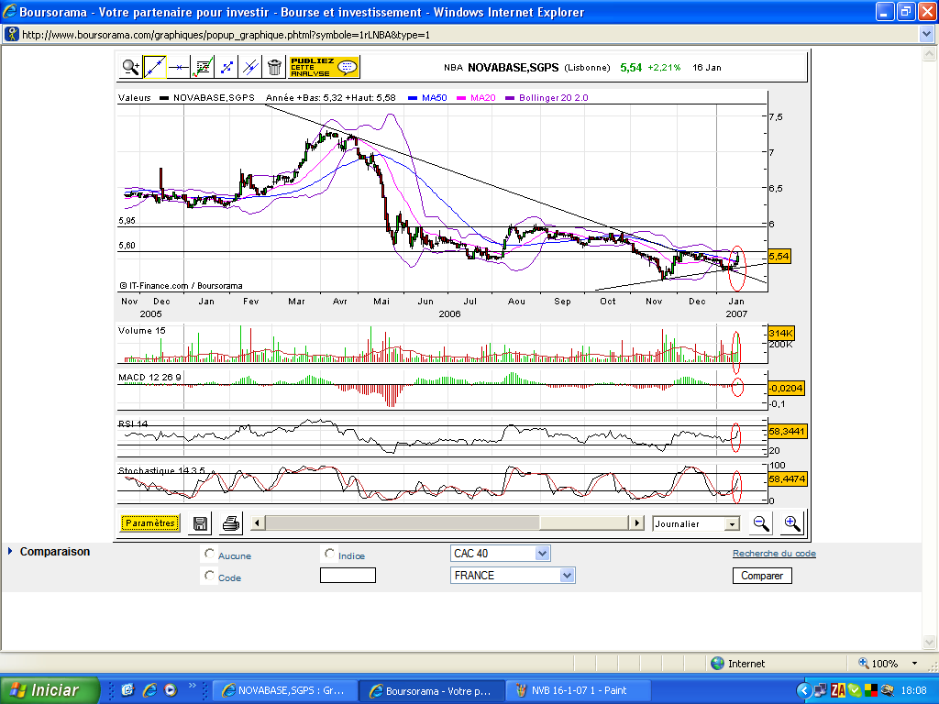939x704 pixels.
Task: Click the green shield tray icon
Action: coord(854,690)
